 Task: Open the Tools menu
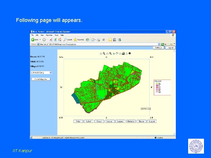tap(57, 35)
